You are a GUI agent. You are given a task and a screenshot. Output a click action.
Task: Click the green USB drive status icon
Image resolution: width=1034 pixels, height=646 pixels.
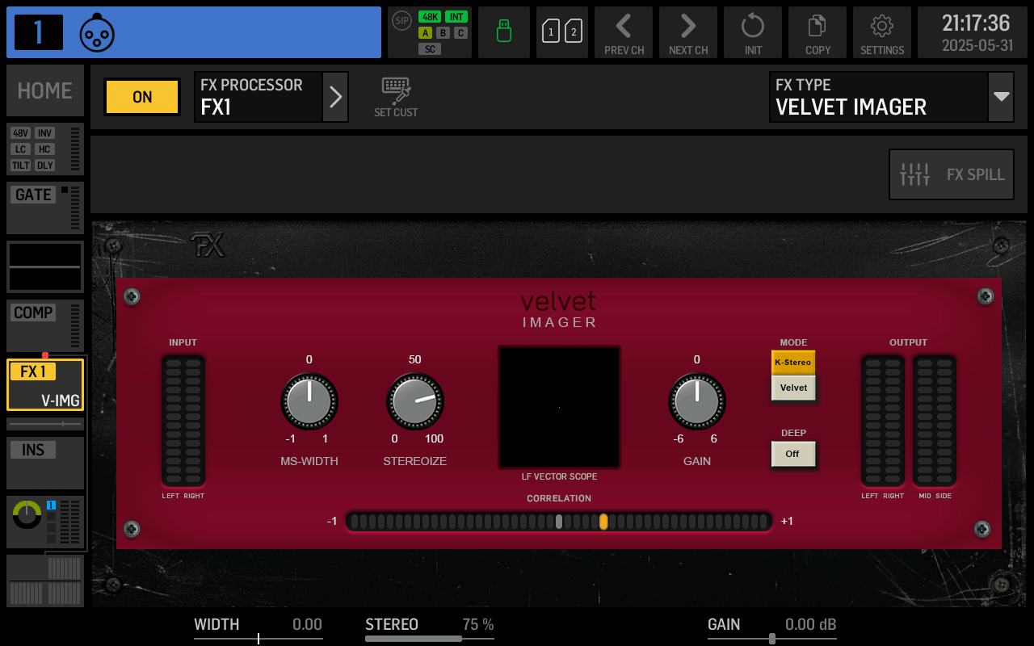click(x=503, y=32)
